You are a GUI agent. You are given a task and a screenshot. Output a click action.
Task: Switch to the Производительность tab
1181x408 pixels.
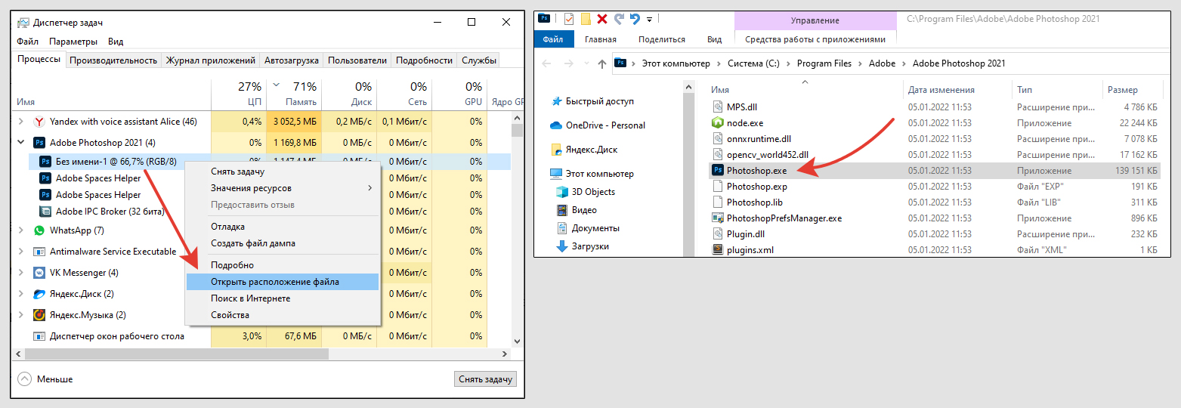[x=113, y=60]
